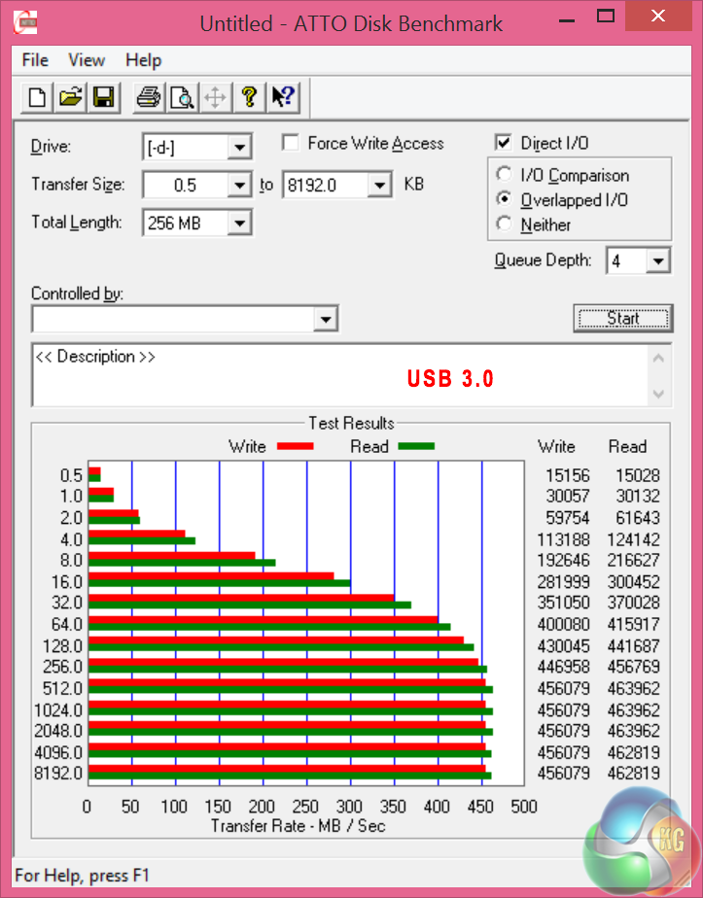Click the ATTO application icon in title bar
Screen dimensions: 703x898
point(25,23)
